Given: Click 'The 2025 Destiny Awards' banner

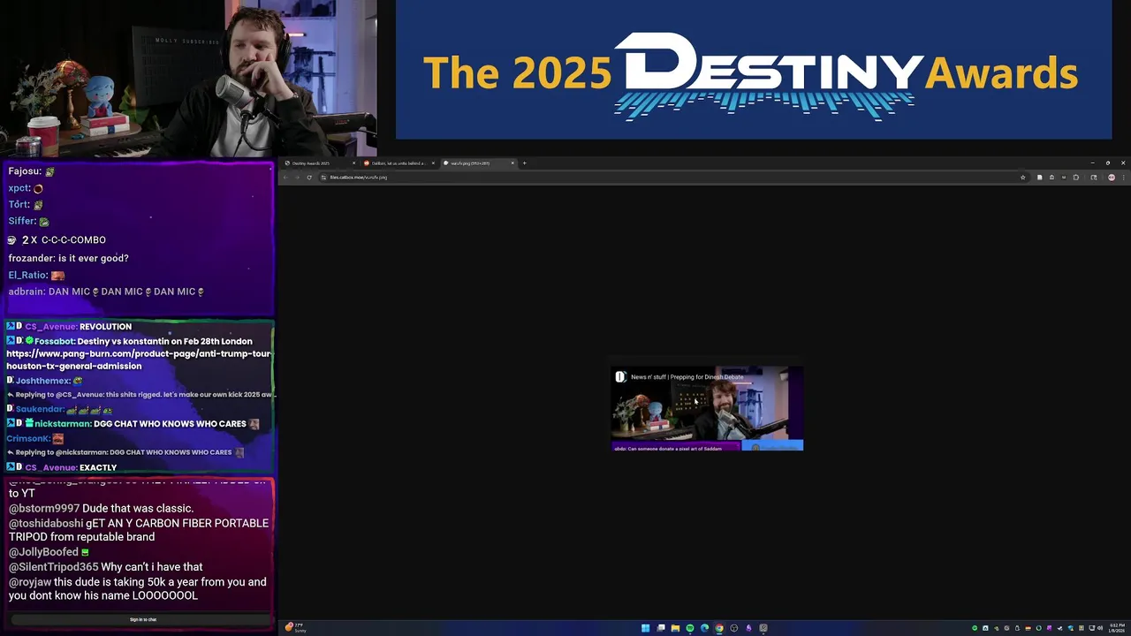Looking at the screenshot, I should click(753, 70).
